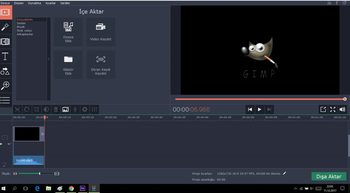Open the More tools list tab

(6, 100)
